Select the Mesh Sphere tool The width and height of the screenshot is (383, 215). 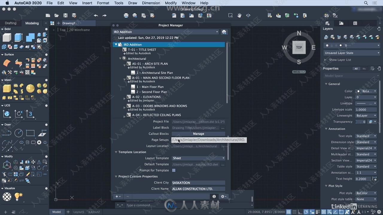pyautogui.click(x=30, y=88)
